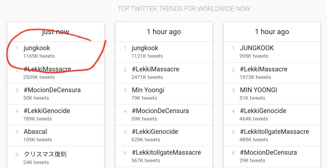Viewport: 327px width, 168px height.
Task: Open #LekkiMassacre with 2539K tweets
Action: (x=47, y=69)
